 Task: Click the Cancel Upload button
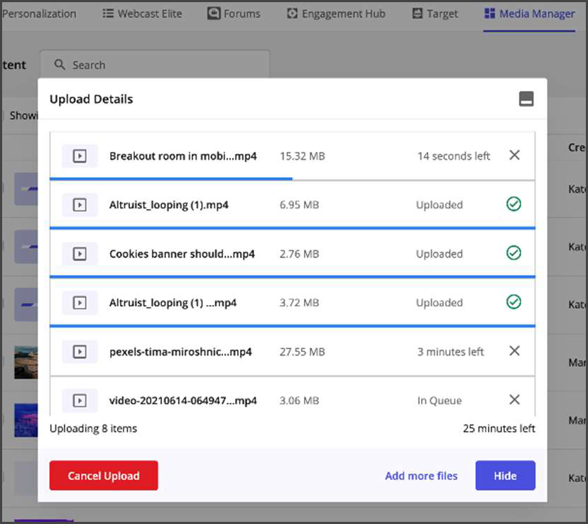[x=104, y=475]
